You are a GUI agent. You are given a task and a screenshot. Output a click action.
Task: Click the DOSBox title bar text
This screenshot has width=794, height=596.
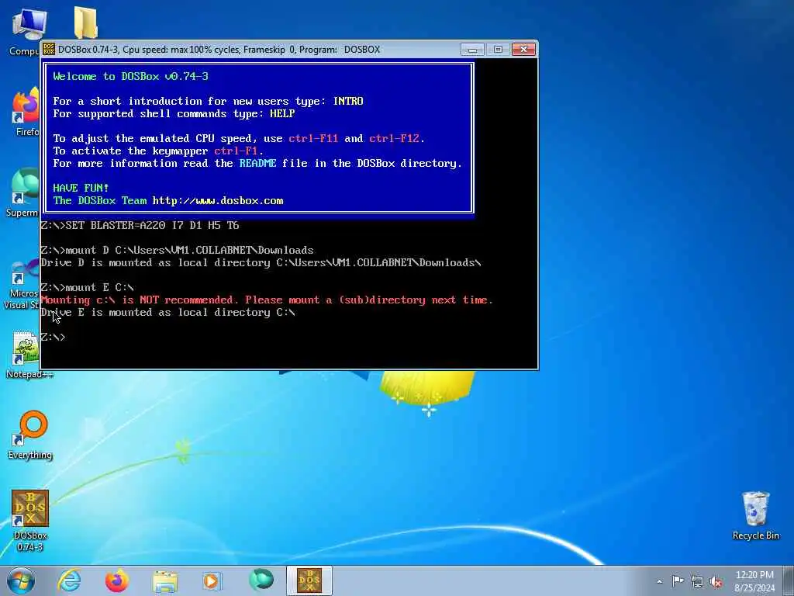(219, 49)
